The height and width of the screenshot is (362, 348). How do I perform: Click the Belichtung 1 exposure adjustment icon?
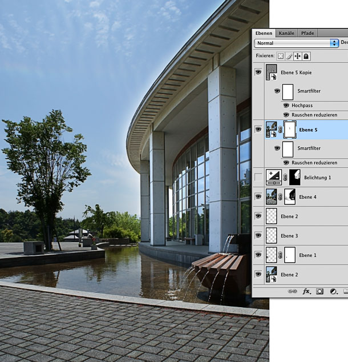pos(274,178)
